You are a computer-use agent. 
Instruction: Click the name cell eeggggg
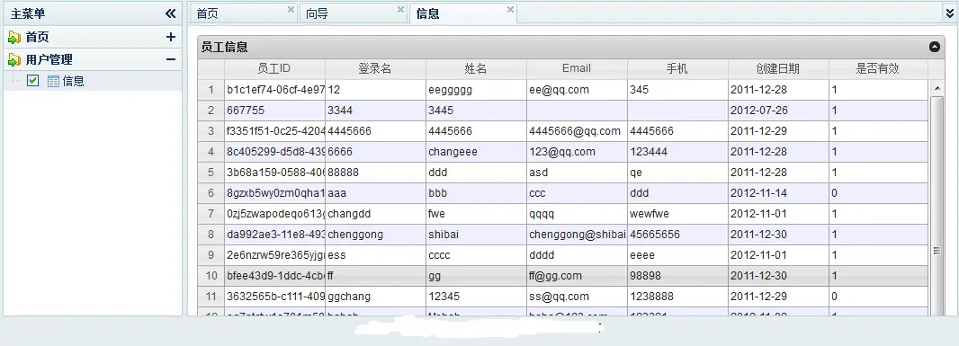pyautogui.click(x=476, y=90)
